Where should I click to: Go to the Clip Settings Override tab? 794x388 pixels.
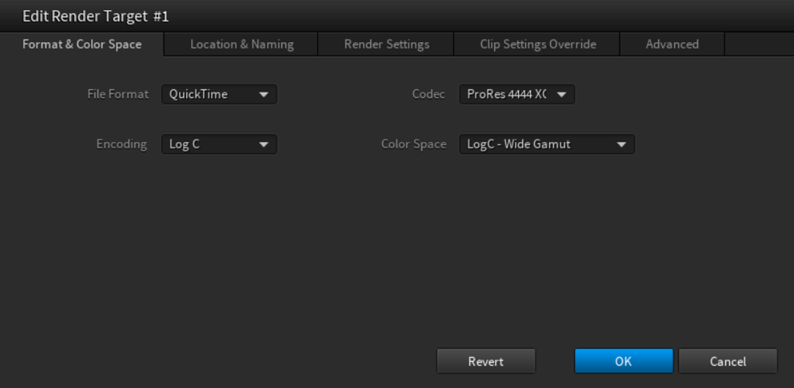[537, 44]
